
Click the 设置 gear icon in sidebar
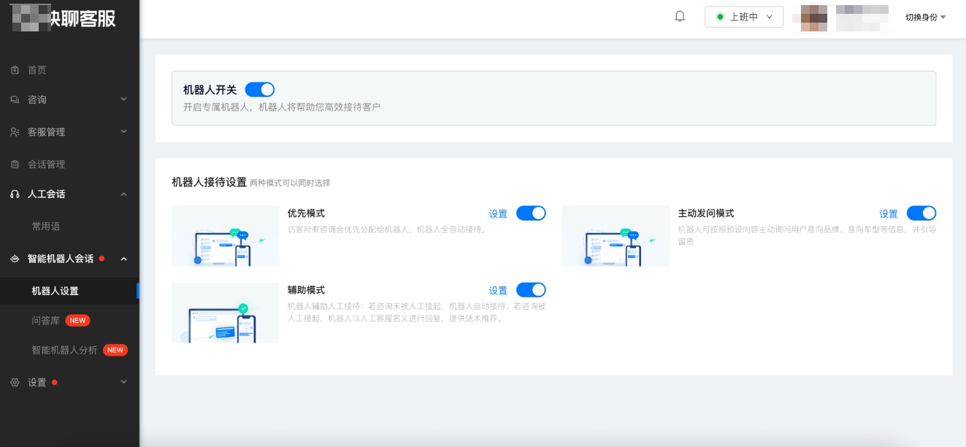[x=16, y=382]
